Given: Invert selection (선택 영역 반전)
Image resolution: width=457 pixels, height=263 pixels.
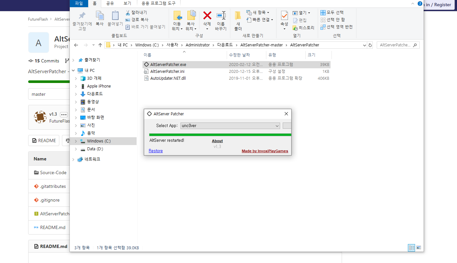Looking at the screenshot, I should (x=336, y=27).
